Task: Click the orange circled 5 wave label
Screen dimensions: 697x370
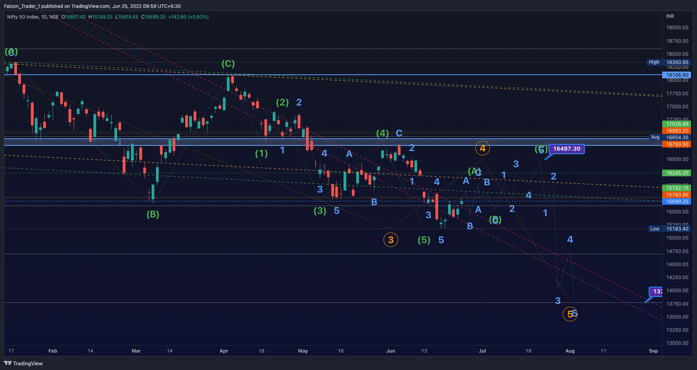Action: tap(570, 314)
